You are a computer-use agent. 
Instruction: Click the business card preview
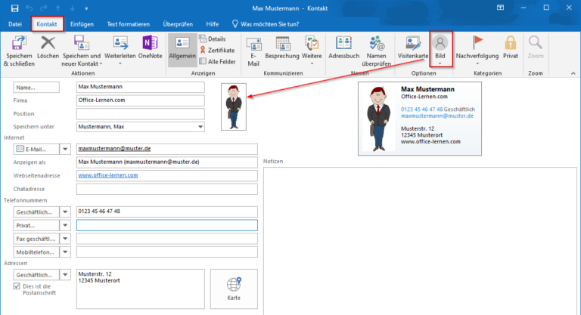pos(420,119)
